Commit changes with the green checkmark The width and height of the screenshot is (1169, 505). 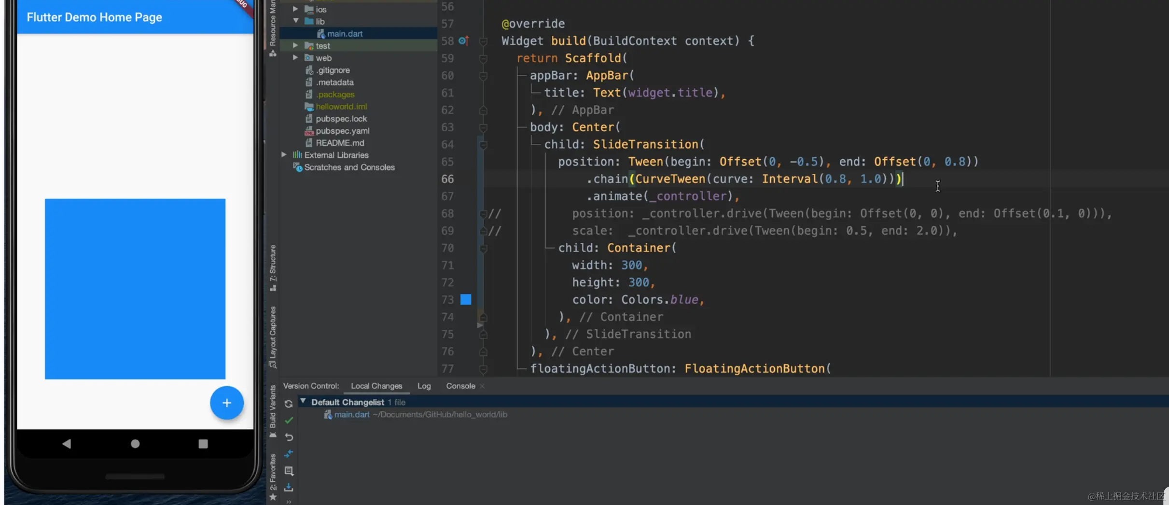(x=289, y=421)
